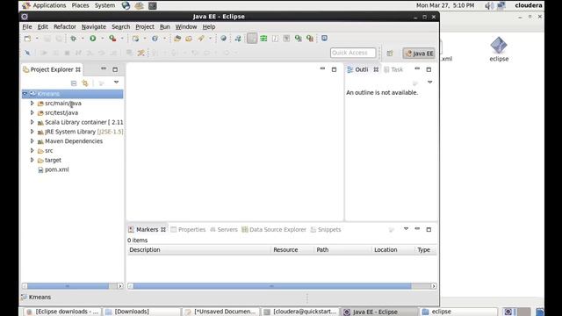Expand the src/test/java folder

pos(32,112)
